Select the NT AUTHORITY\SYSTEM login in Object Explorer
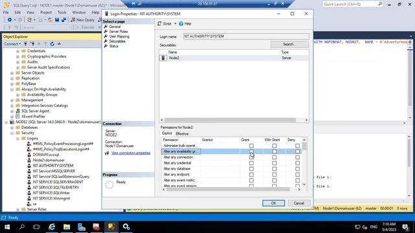 pyautogui.click(x=53, y=166)
